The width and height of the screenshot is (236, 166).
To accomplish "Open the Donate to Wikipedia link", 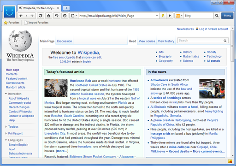I will click(x=21, y=116).
